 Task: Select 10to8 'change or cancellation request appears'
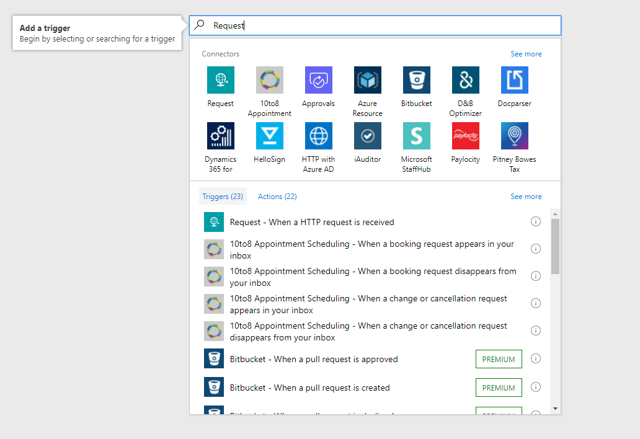coord(368,304)
